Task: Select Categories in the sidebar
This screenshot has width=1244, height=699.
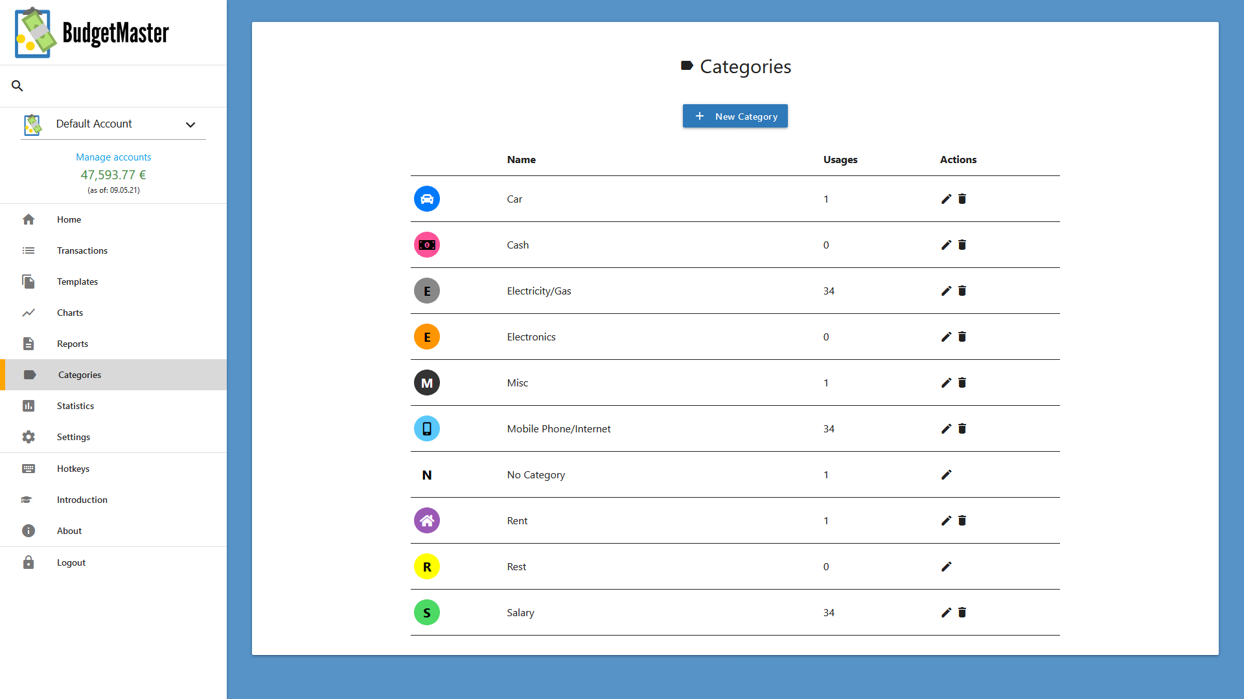Action: pos(113,375)
